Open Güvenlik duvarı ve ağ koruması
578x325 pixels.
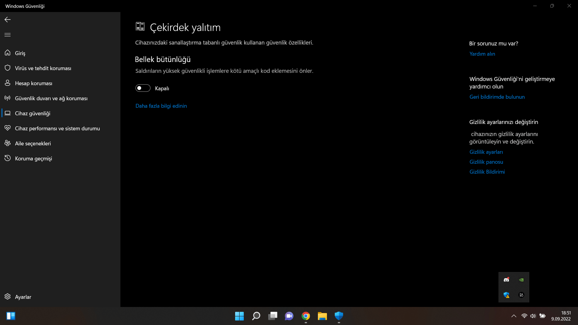(x=51, y=98)
